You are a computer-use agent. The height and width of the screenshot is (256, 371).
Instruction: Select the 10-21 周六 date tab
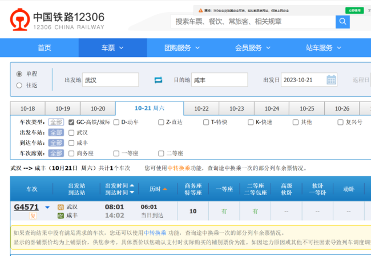150,108
